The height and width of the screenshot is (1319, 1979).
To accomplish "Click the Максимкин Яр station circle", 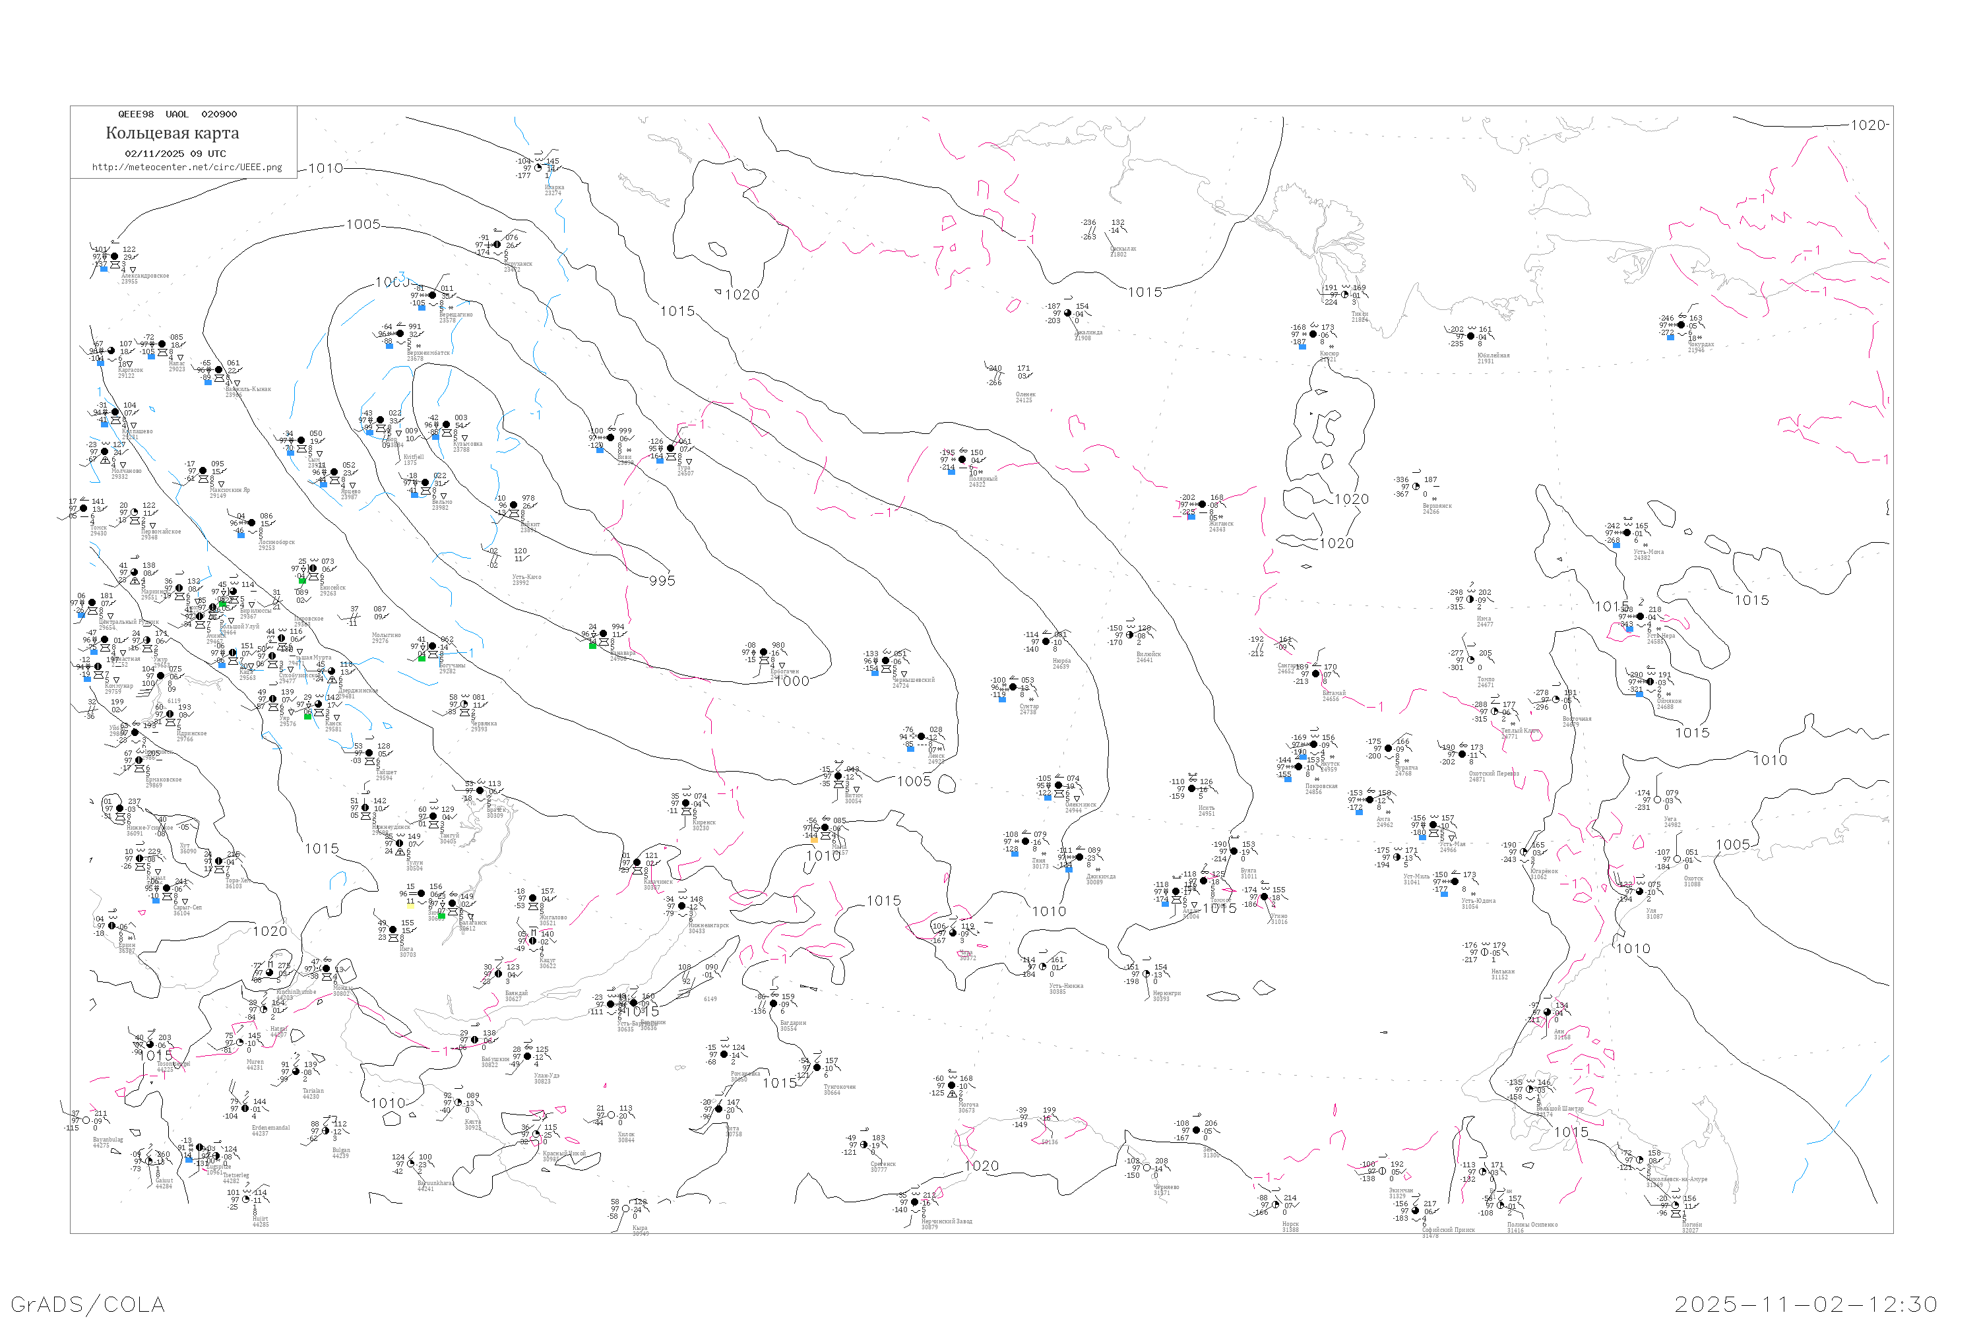I will point(203,471).
